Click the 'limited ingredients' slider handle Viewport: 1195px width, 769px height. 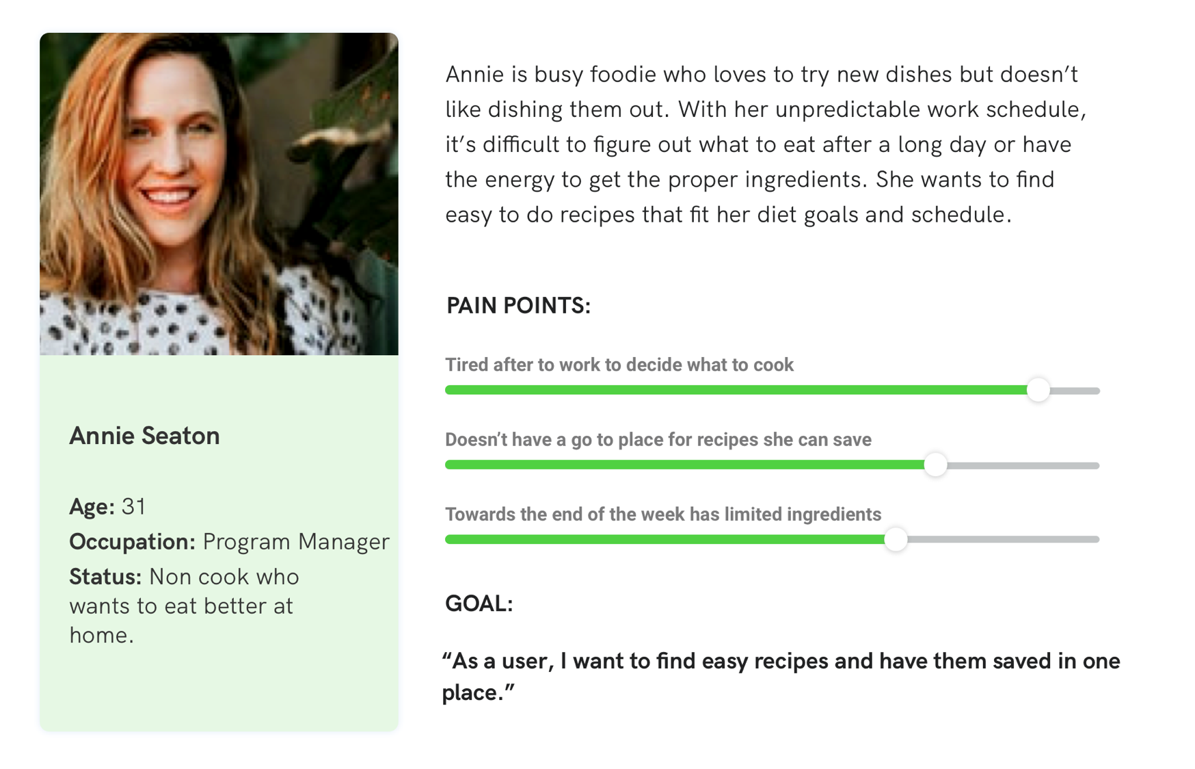coord(896,539)
